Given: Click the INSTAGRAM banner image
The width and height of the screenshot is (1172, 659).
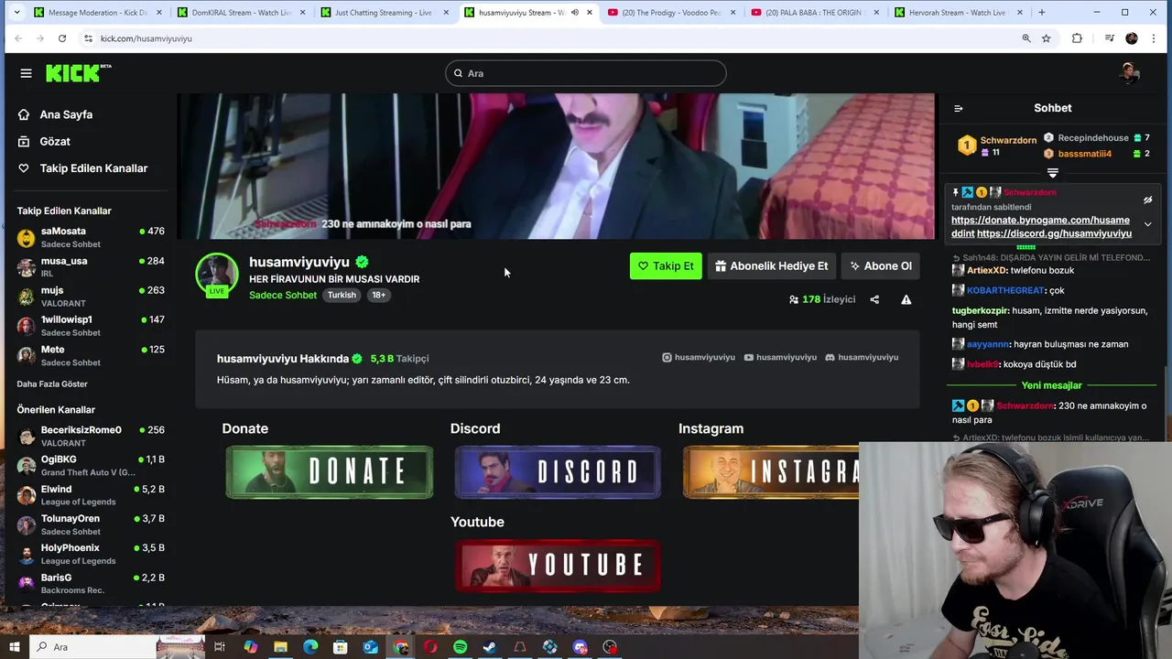Looking at the screenshot, I should pos(770,472).
